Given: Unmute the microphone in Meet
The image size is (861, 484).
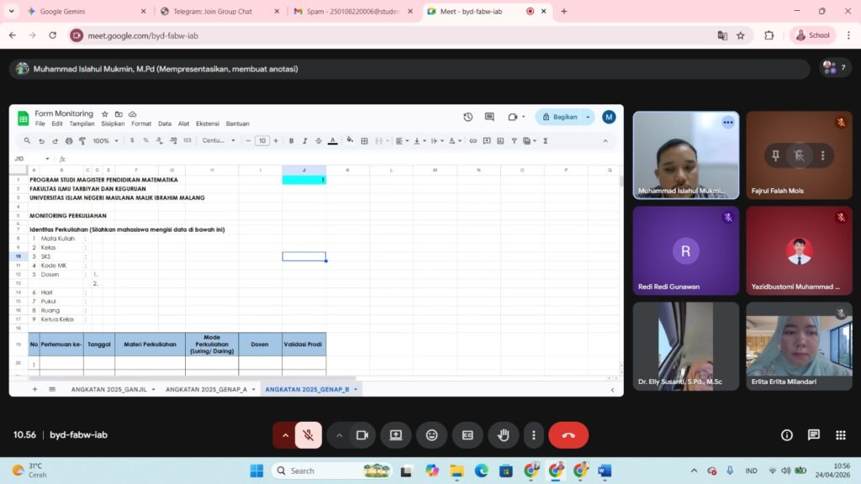Looking at the screenshot, I should tap(309, 435).
